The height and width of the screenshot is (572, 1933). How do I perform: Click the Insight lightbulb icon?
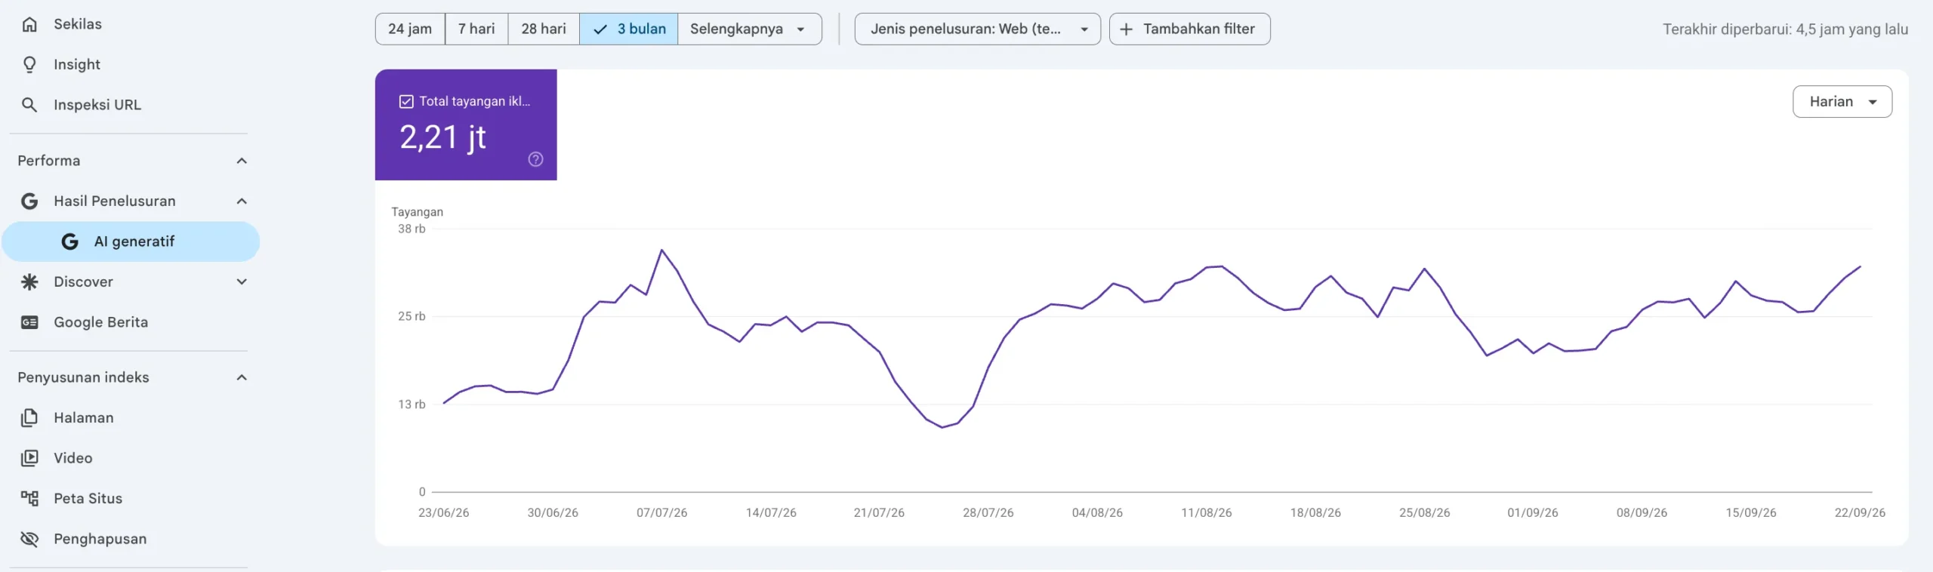(29, 65)
